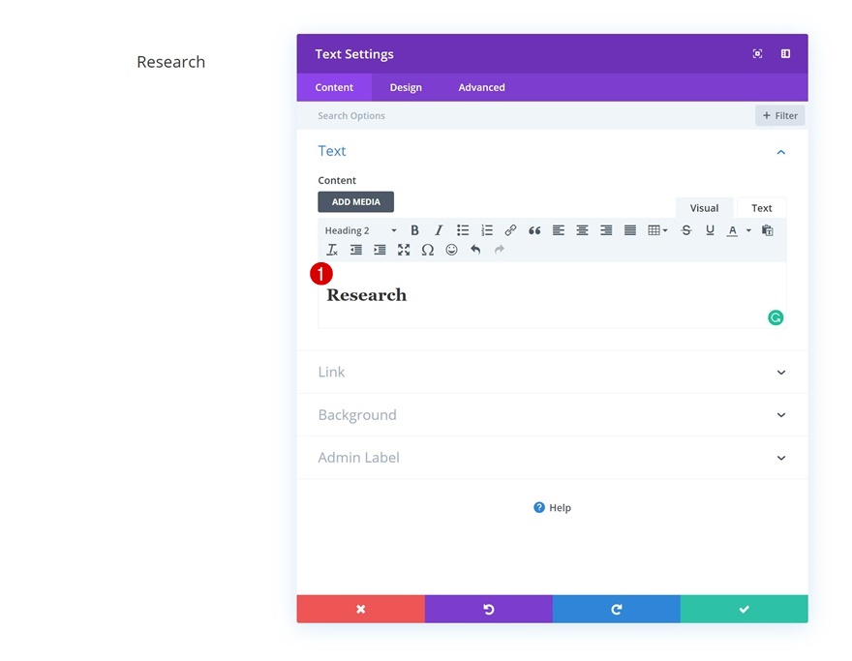Open the Filter options
This screenshot has height=661, width=852.
point(779,116)
